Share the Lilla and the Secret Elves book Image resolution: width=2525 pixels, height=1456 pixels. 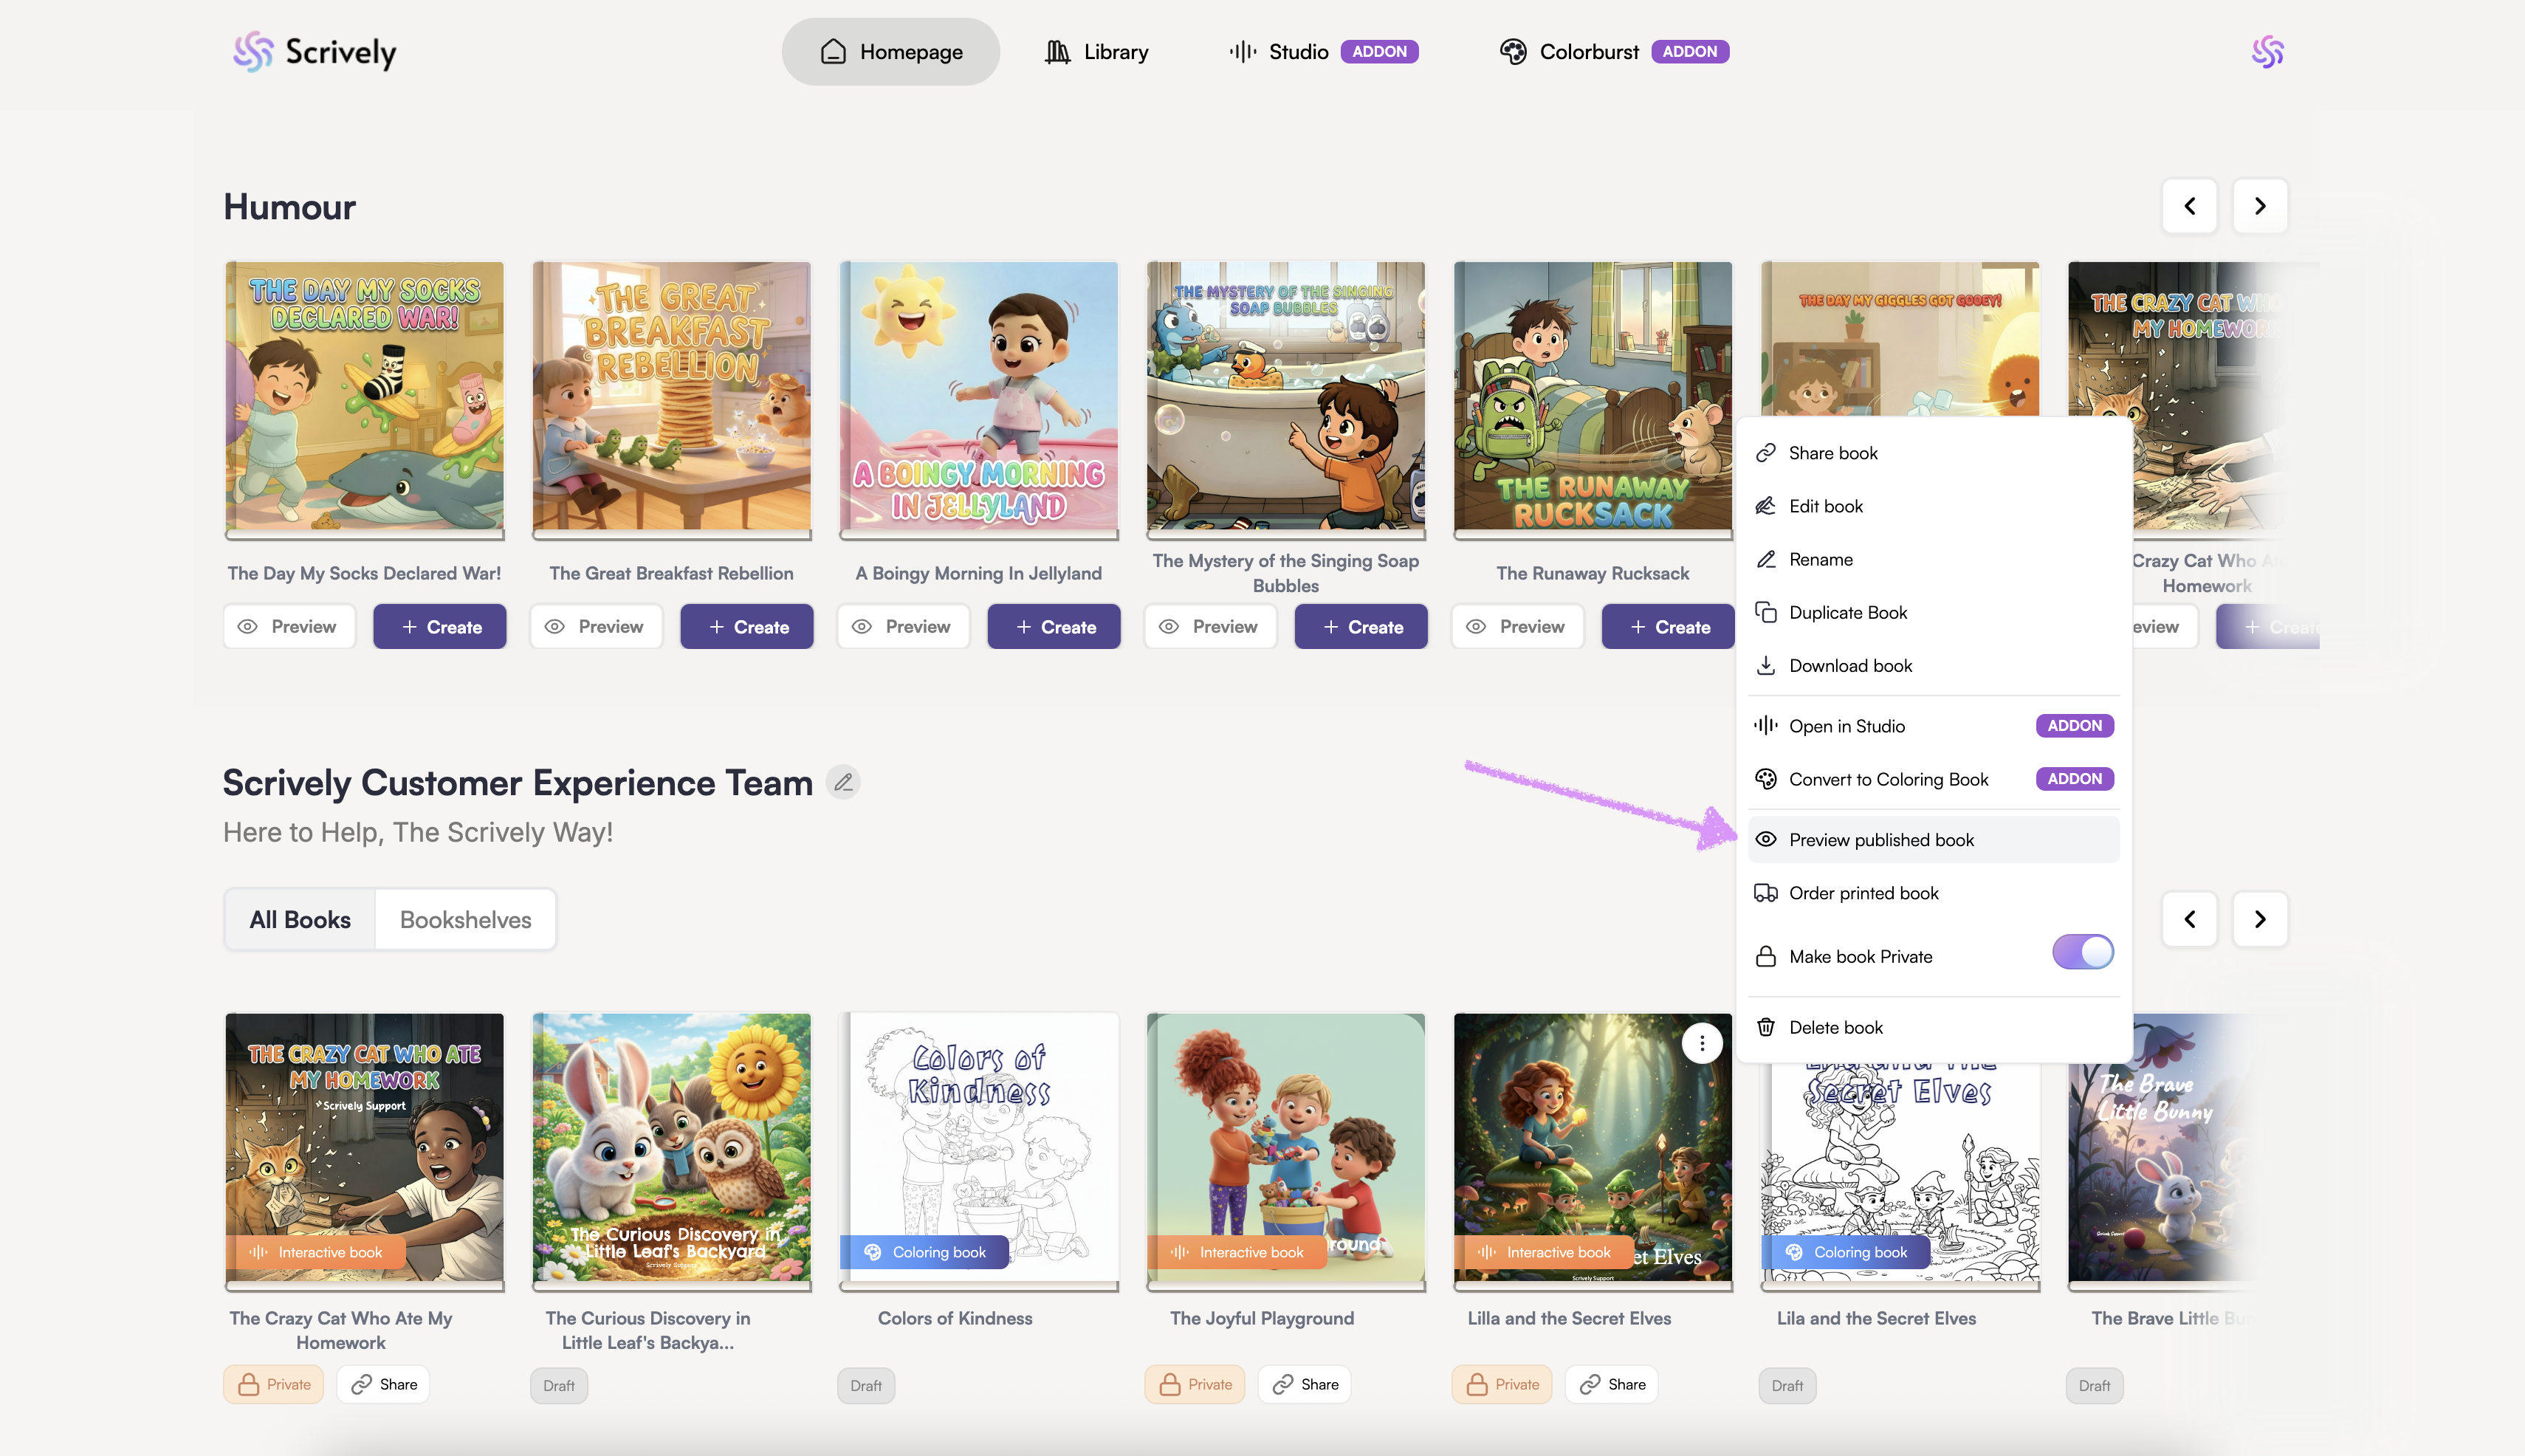tap(1612, 1384)
